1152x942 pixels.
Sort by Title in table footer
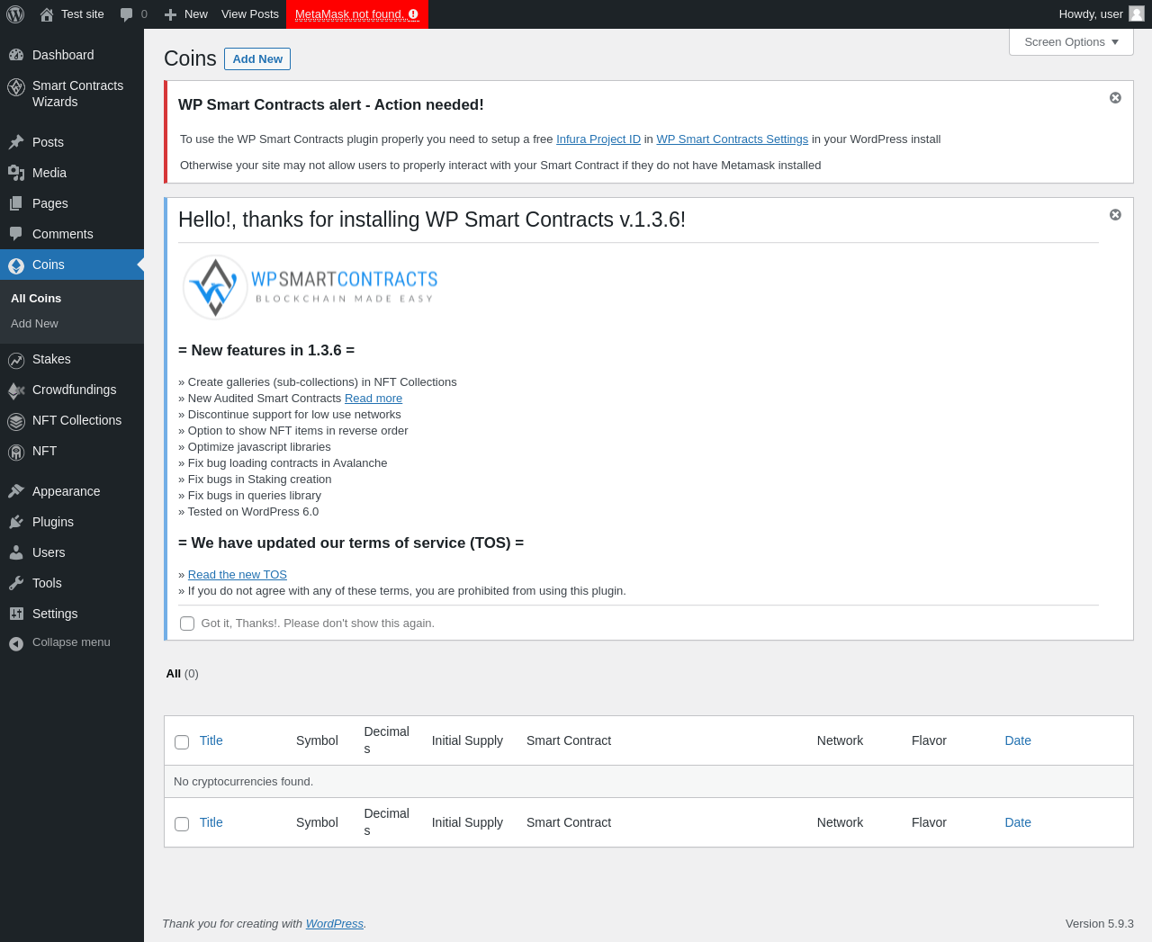point(211,822)
